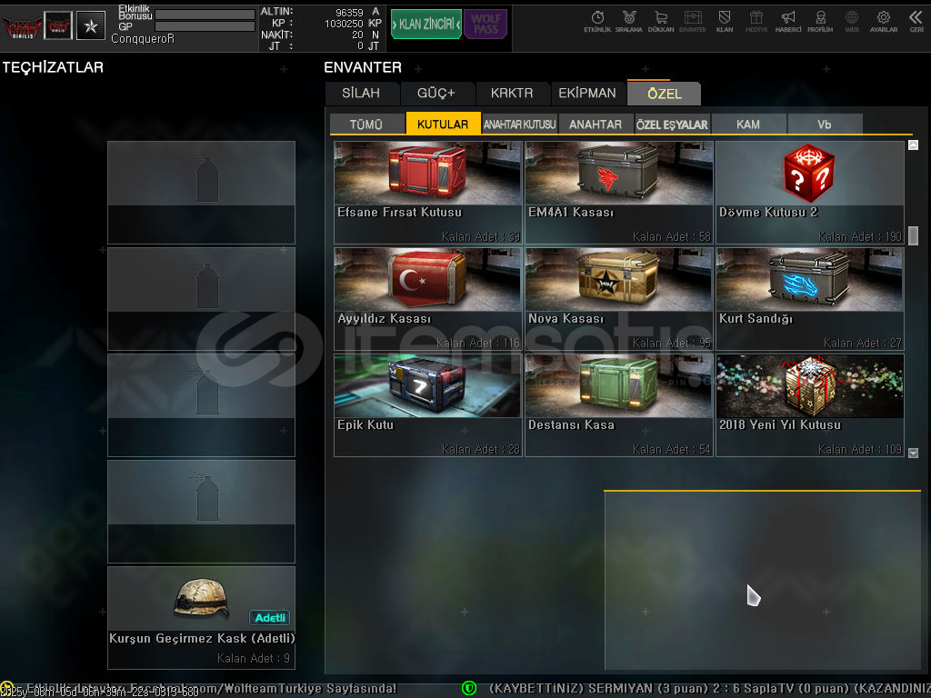Open the SIRALAMA ranking icon

coord(629,21)
